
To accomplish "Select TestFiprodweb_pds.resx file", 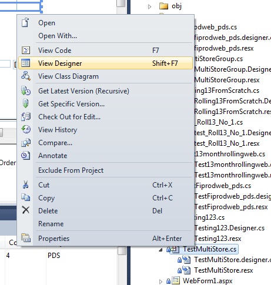I will (231, 207).
